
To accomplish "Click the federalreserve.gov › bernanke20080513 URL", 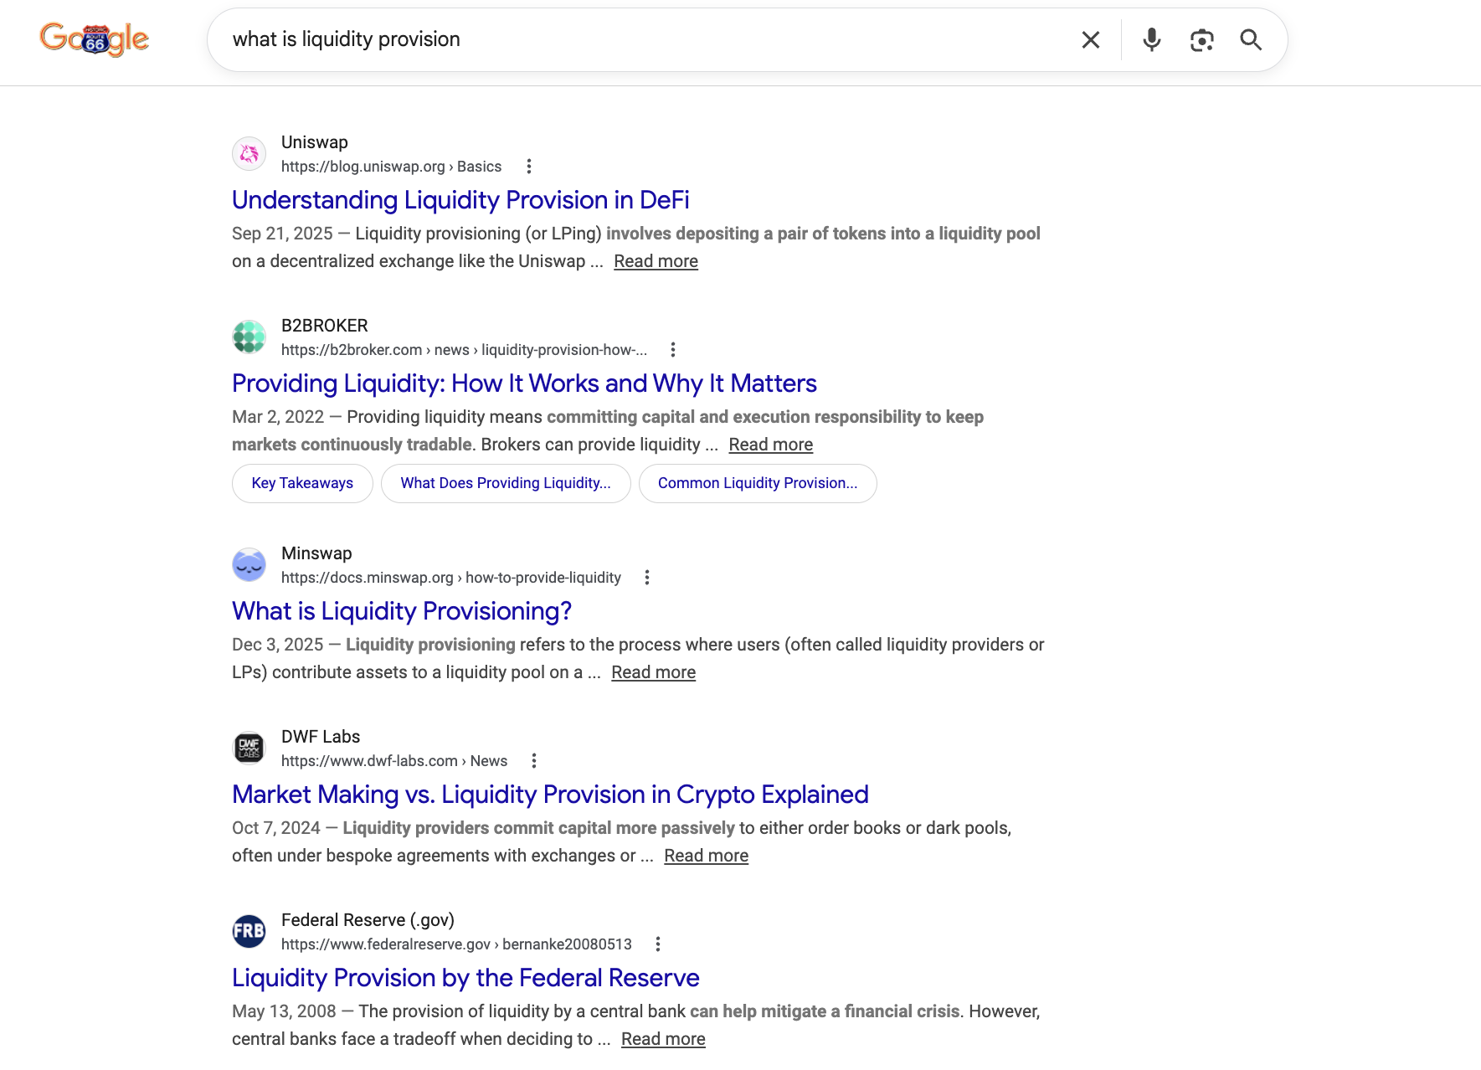I will coord(456,944).
